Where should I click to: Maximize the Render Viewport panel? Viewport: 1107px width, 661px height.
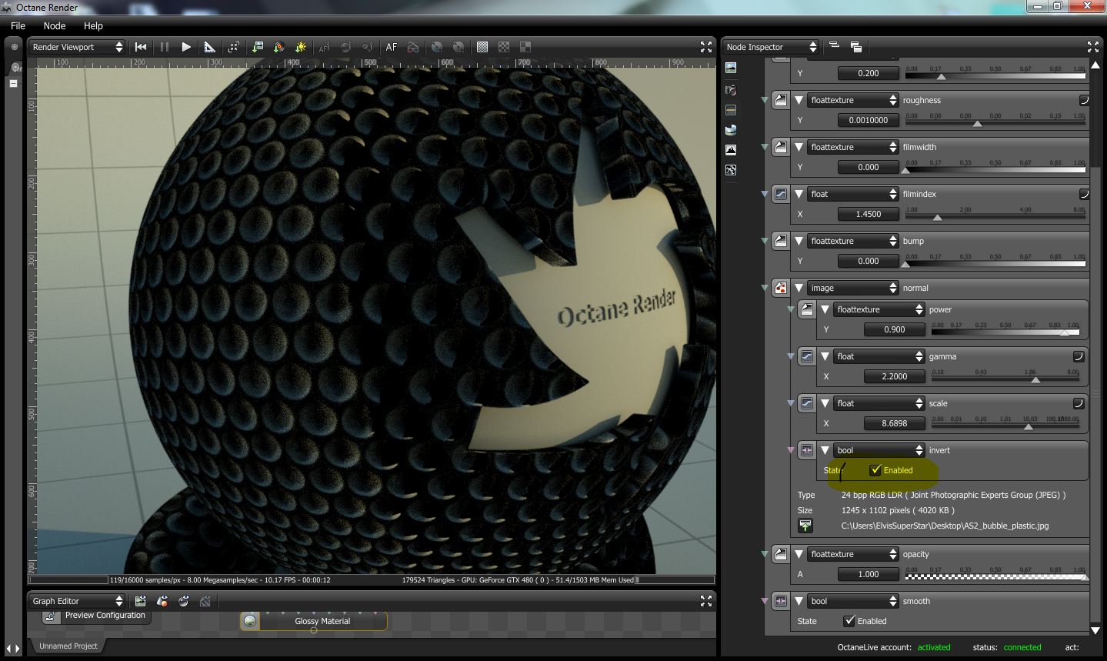coord(706,47)
